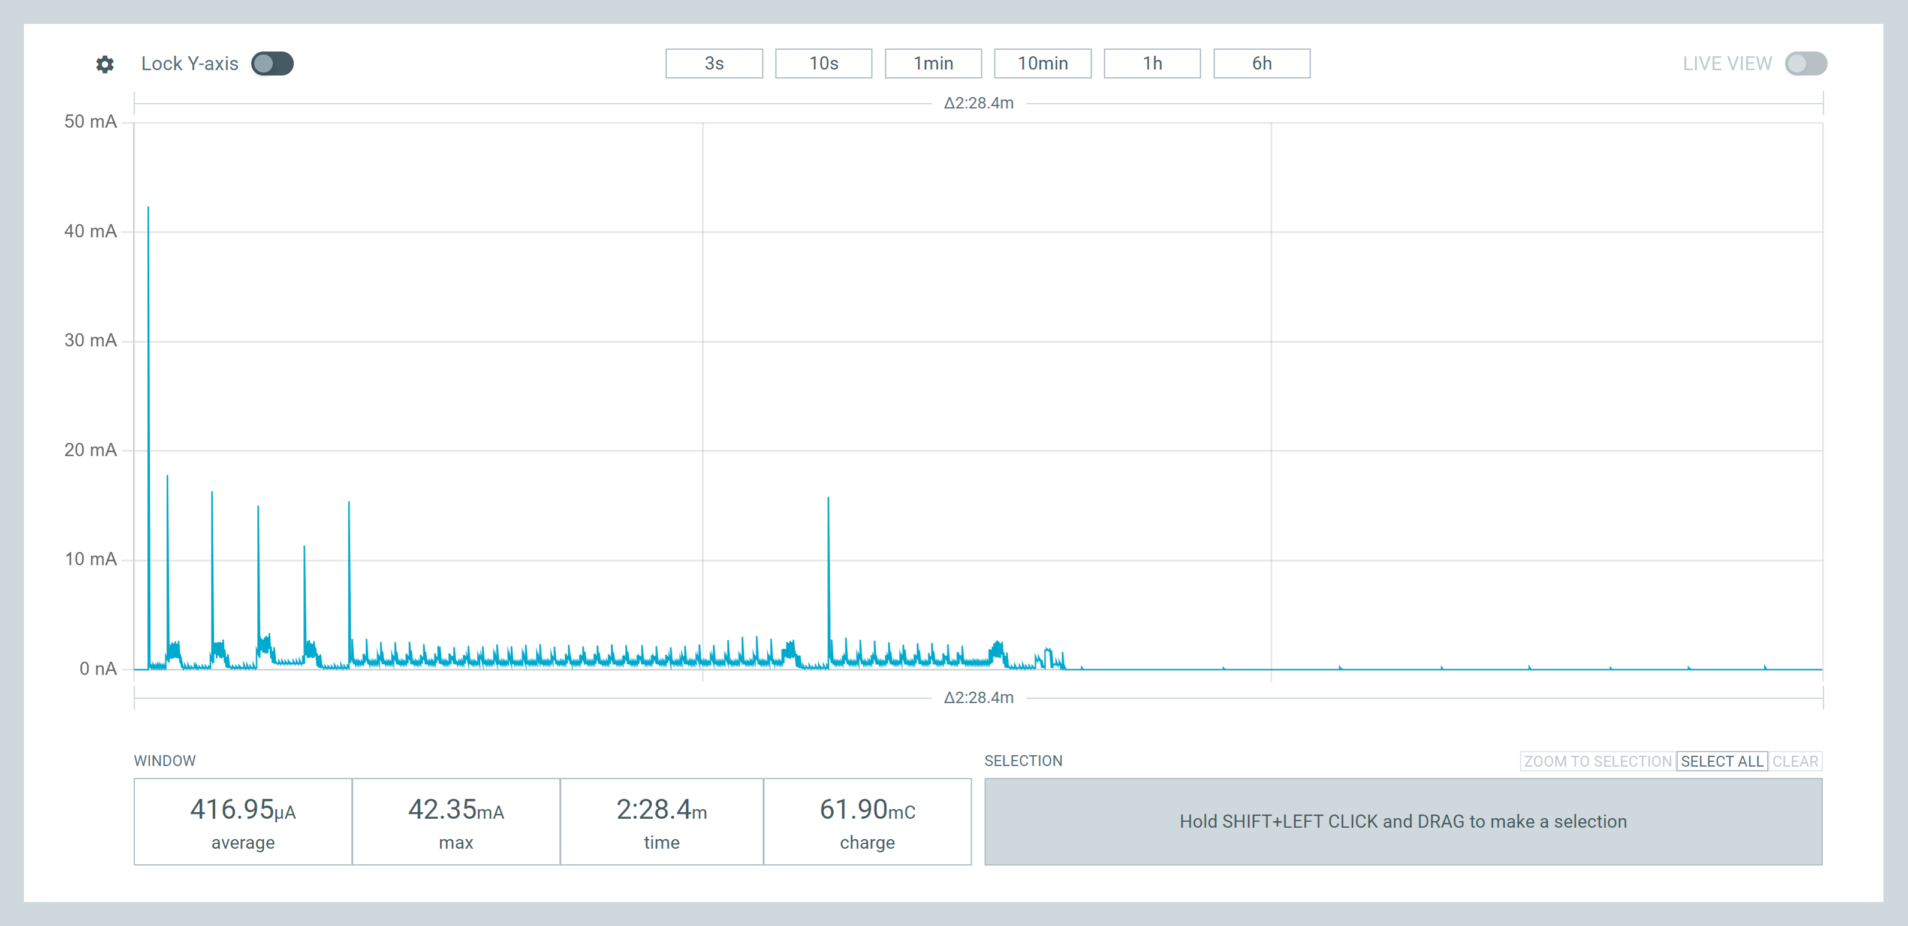This screenshot has width=1908, height=926.
Task: Set time window to 10s
Action: pyautogui.click(x=824, y=63)
